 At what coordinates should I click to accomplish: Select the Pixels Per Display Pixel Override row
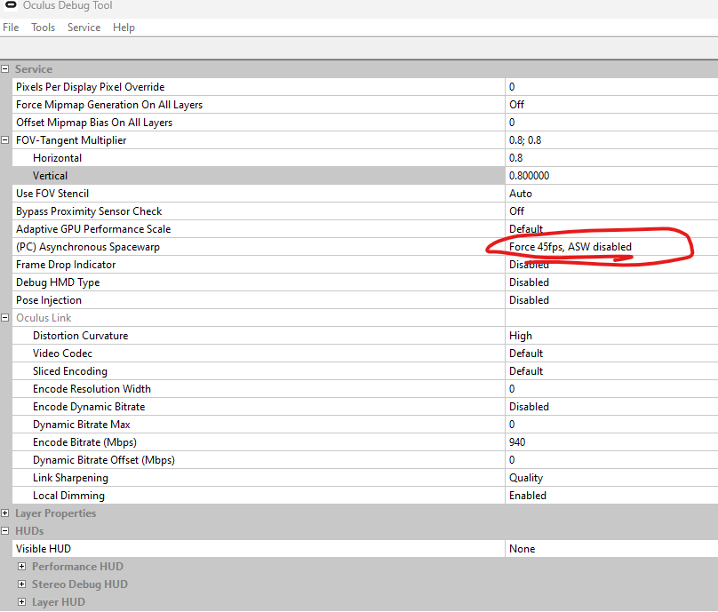[365, 87]
